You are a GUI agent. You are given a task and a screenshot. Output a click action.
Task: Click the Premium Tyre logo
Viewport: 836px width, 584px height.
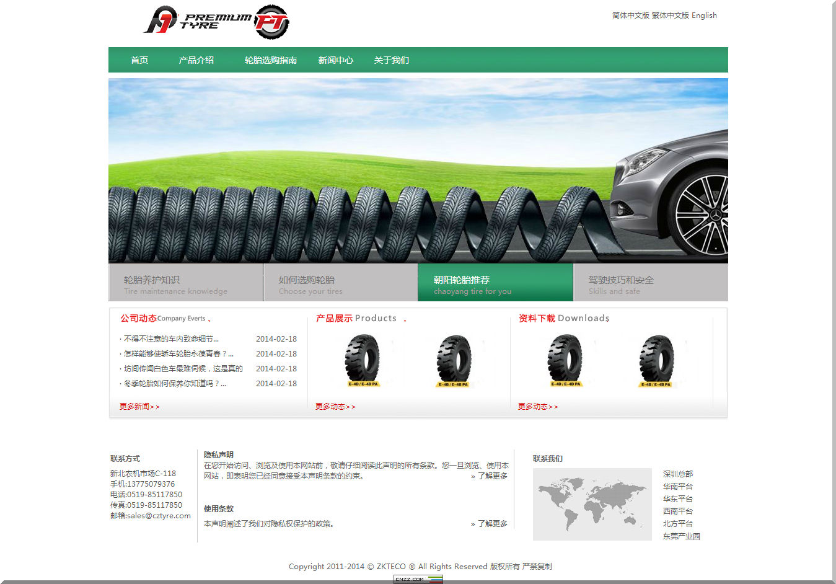click(x=216, y=21)
